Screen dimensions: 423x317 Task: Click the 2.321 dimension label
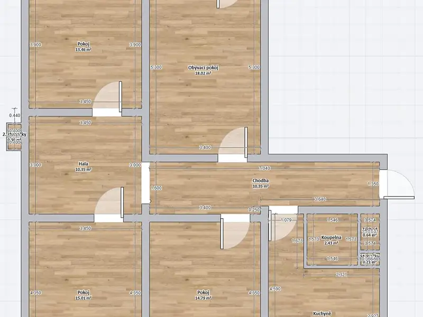(341, 275)
